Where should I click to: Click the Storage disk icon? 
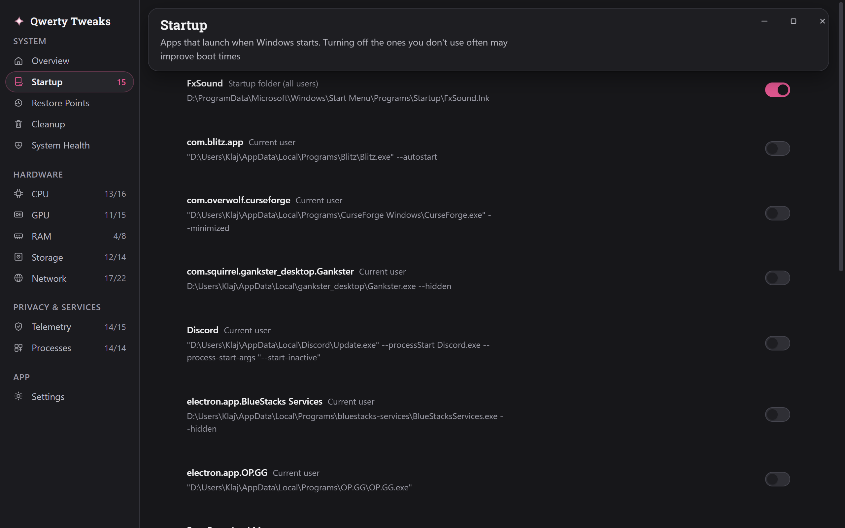(18, 257)
